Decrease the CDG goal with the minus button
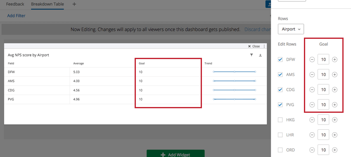 tap(312, 90)
